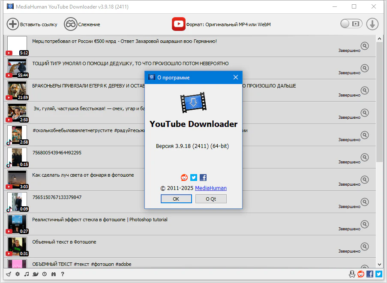The height and width of the screenshot is (283, 387).
Task: Click the snail speed limit icon
Action: point(36,274)
